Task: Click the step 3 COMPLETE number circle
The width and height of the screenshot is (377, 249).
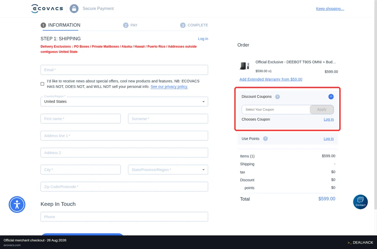Action: point(183,25)
